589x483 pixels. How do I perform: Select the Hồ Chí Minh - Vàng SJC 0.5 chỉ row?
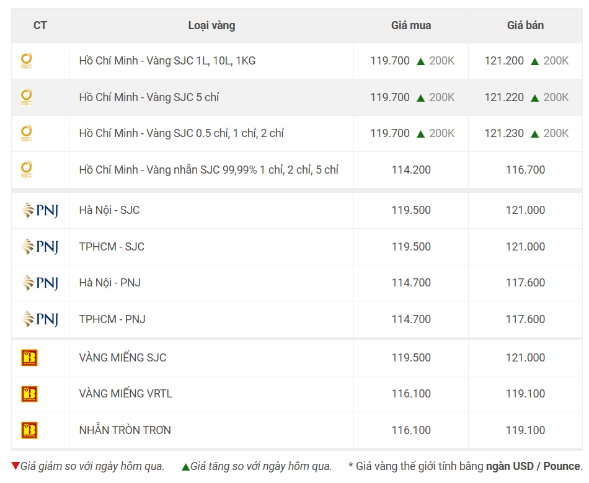coord(297,134)
